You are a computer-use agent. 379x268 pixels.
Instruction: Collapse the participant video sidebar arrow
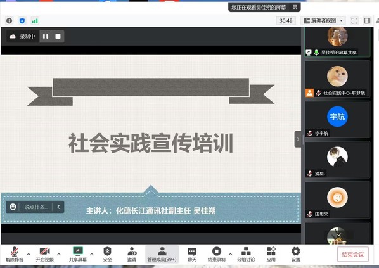298,139
